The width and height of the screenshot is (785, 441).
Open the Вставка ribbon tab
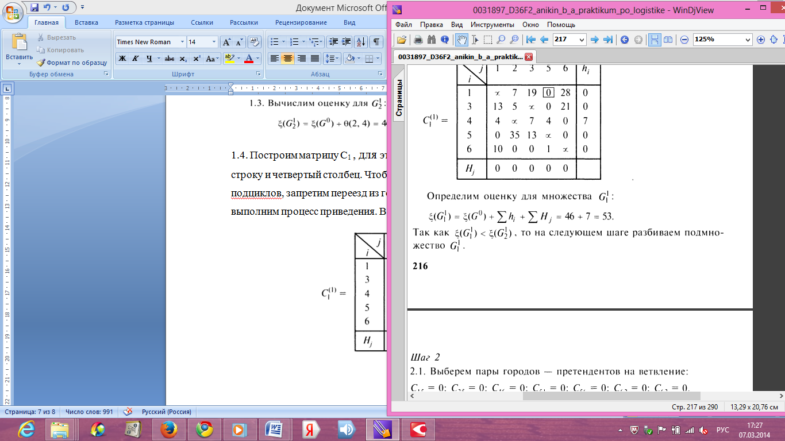click(x=86, y=22)
